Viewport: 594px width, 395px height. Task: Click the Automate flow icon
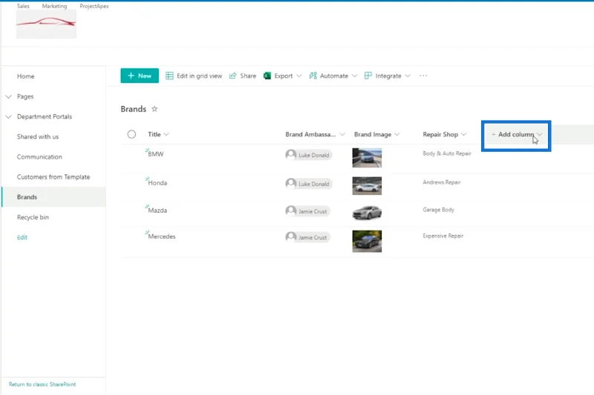click(313, 76)
